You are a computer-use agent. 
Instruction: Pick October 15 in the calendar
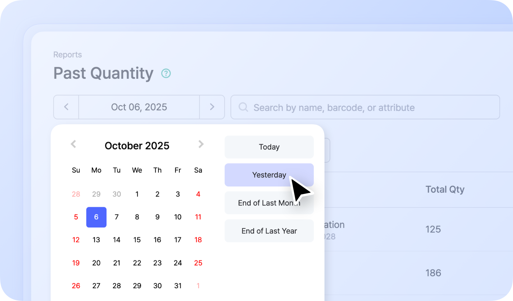(x=137, y=240)
